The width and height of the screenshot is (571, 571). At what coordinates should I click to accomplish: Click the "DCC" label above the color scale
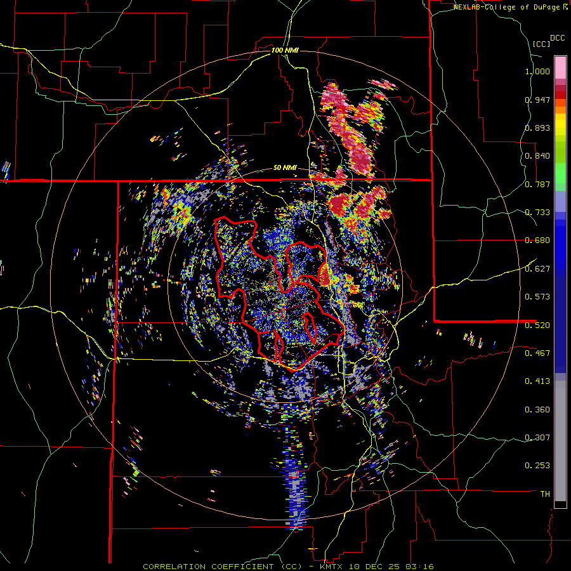click(x=557, y=38)
